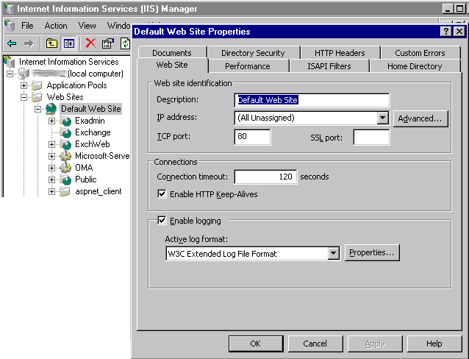This screenshot has width=469, height=359.
Task: Click the OK button
Action: (255, 344)
